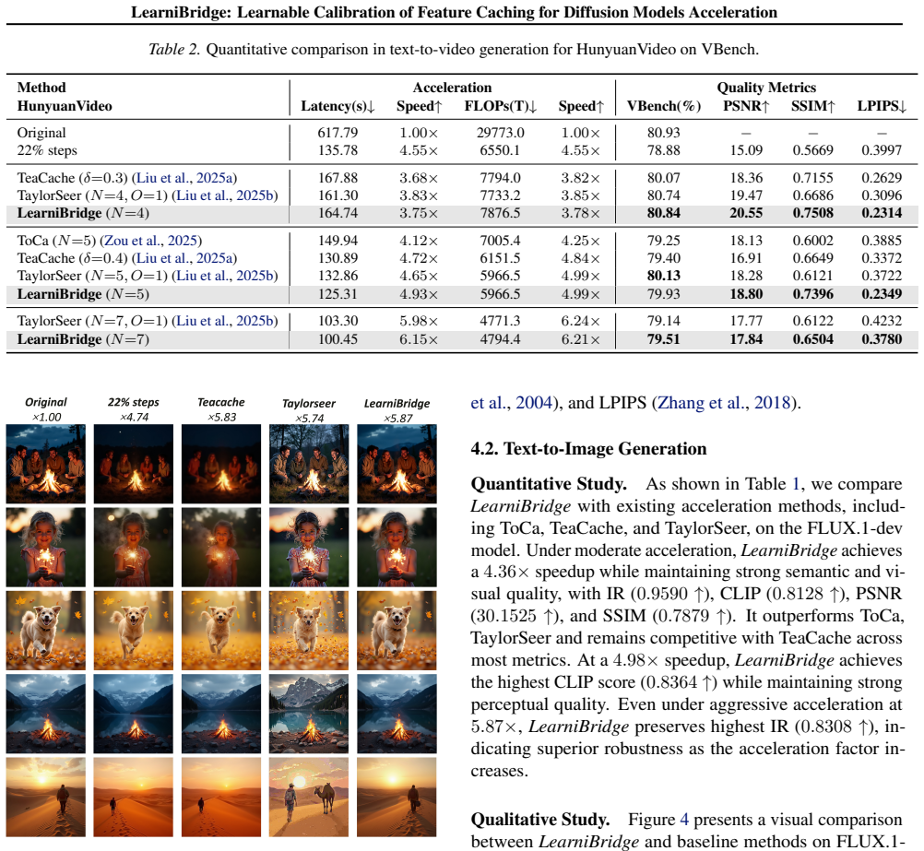Image resolution: width=924 pixels, height=851 pixels.
Task: Click the bold VBench value '79.51'
Action: [664, 339]
